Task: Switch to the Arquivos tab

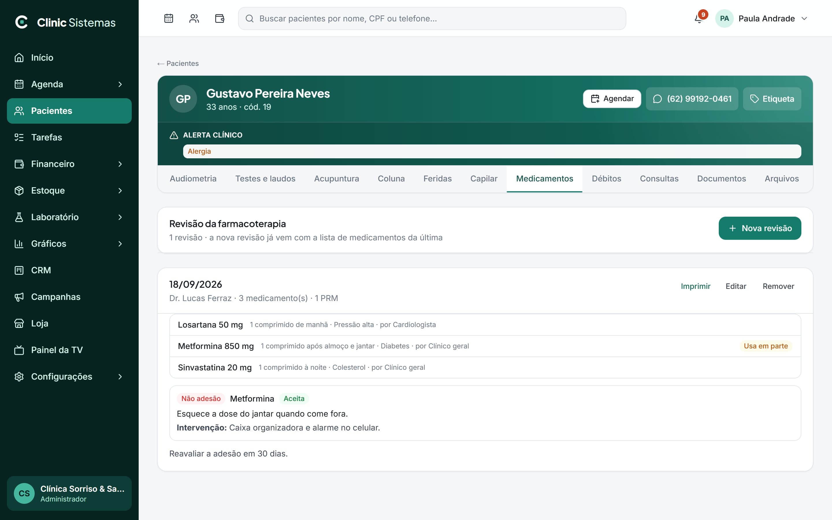Action: point(781,179)
